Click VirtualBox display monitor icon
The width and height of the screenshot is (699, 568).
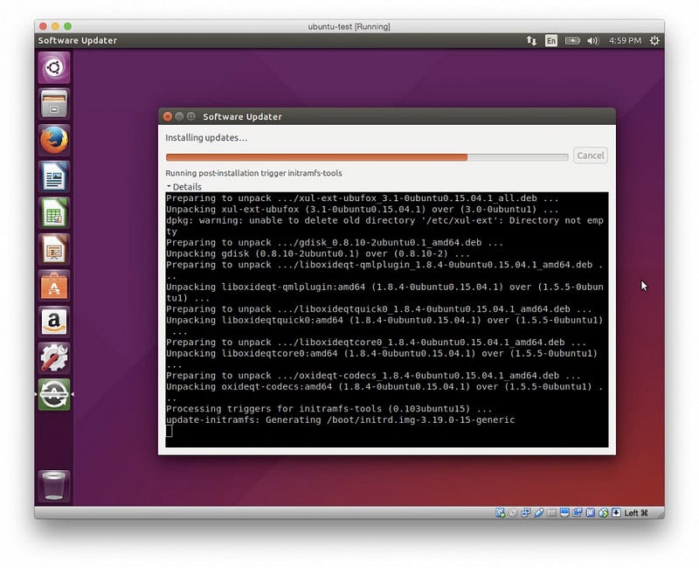click(564, 513)
